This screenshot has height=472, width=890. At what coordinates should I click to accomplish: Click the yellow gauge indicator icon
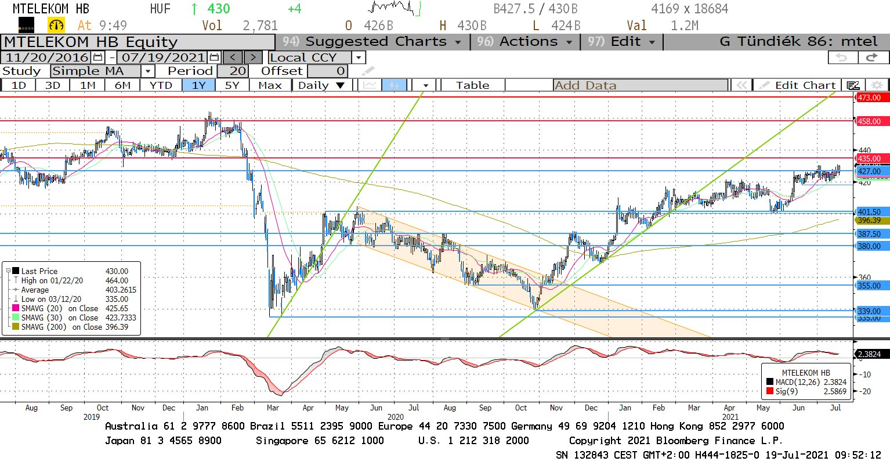coord(56,25)
